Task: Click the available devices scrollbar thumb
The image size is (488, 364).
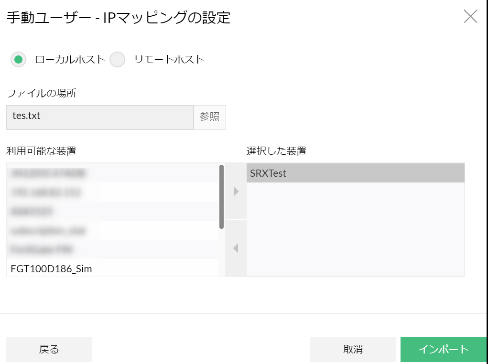Action: pos(221,196)
